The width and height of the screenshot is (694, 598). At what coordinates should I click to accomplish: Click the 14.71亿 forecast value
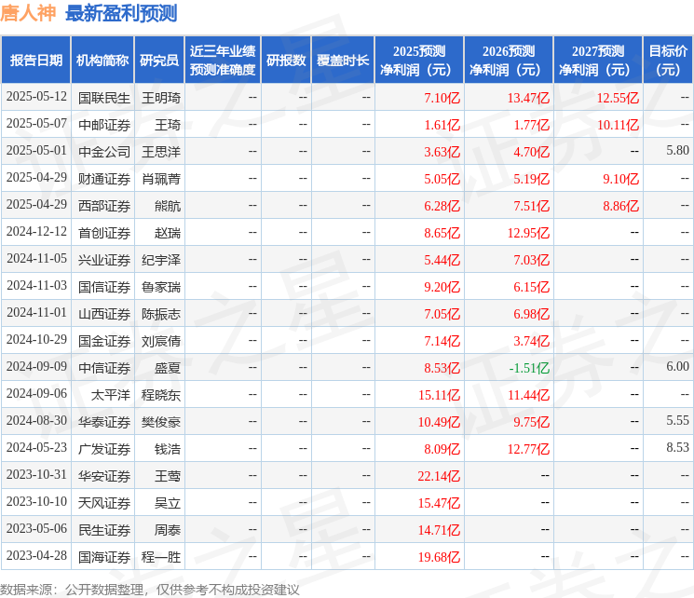tap(439, 529)
